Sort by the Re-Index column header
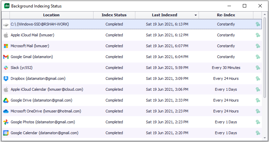 coord(226,15)
